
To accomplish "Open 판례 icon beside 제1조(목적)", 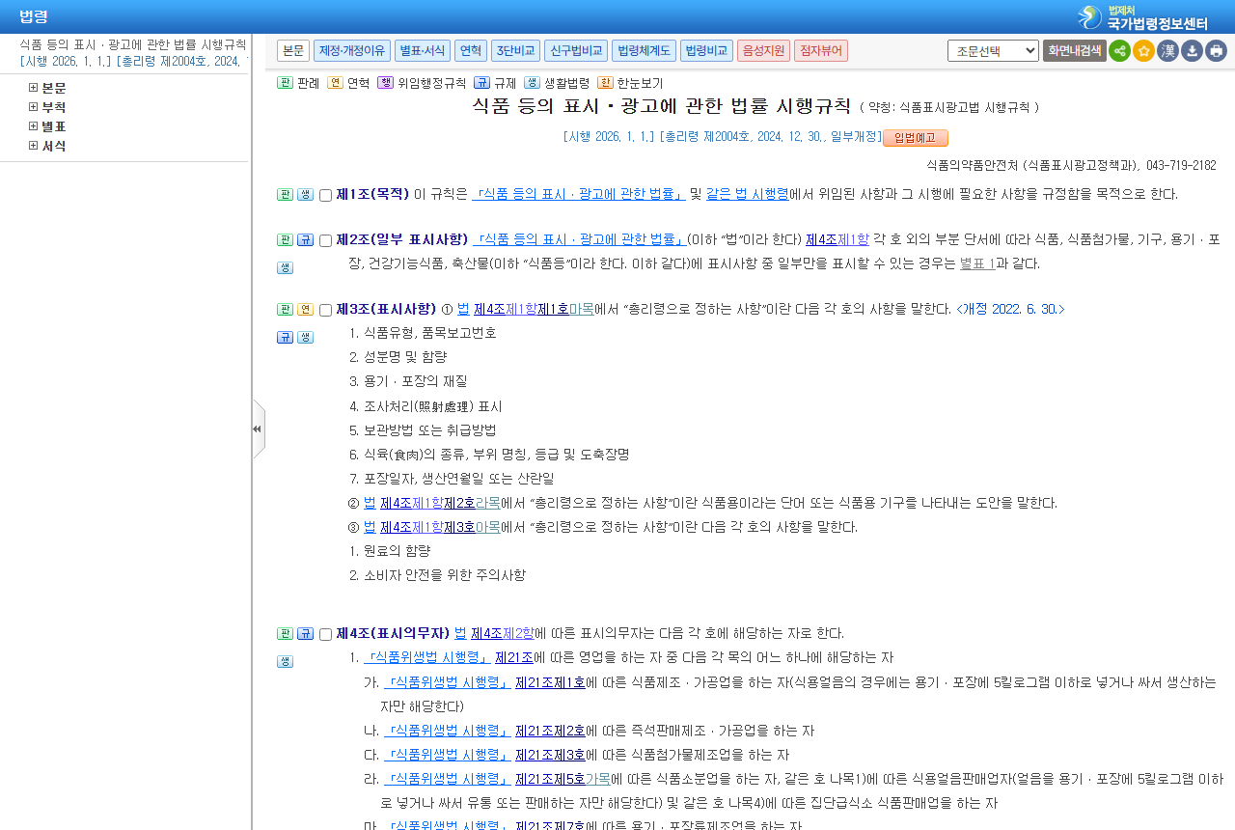I will pos(285,195).
